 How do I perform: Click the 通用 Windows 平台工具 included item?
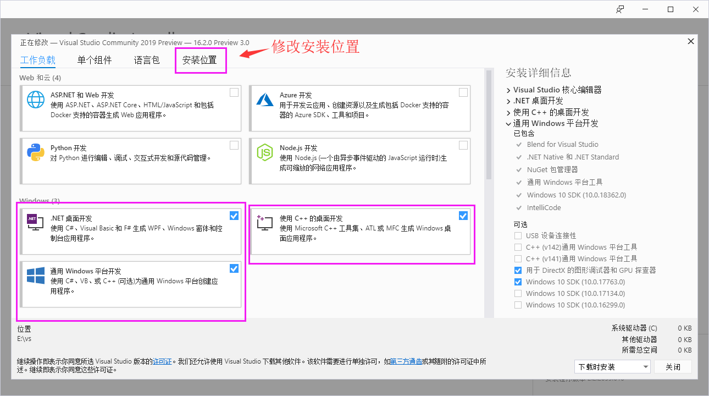click(564, 182)
